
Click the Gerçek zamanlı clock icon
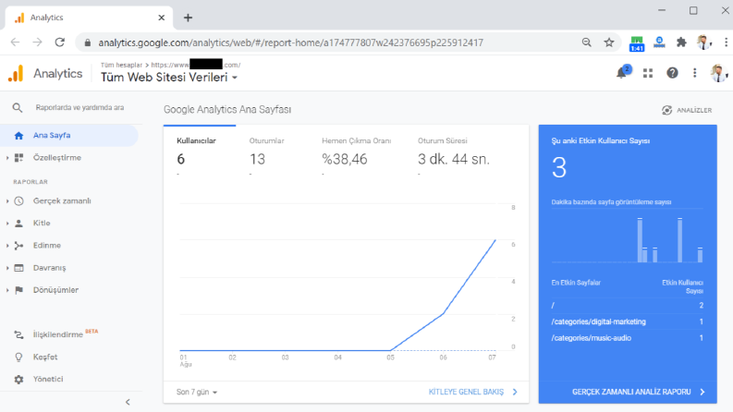(x=18, y=200)
